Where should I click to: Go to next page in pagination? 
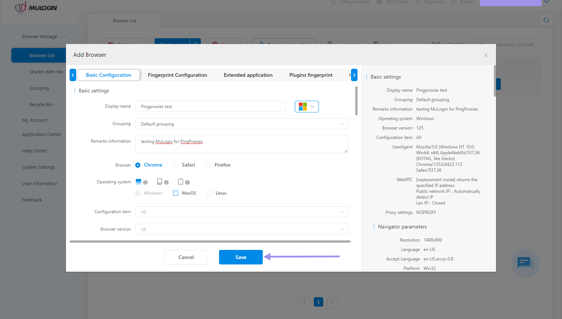(x=332, y=302)
